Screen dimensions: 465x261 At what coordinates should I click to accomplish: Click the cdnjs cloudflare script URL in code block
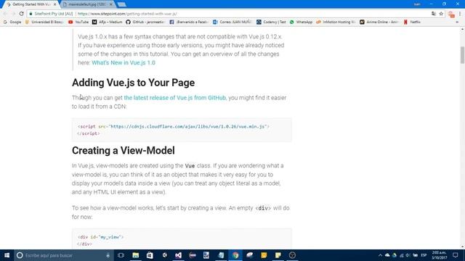(x=188, y=126)
